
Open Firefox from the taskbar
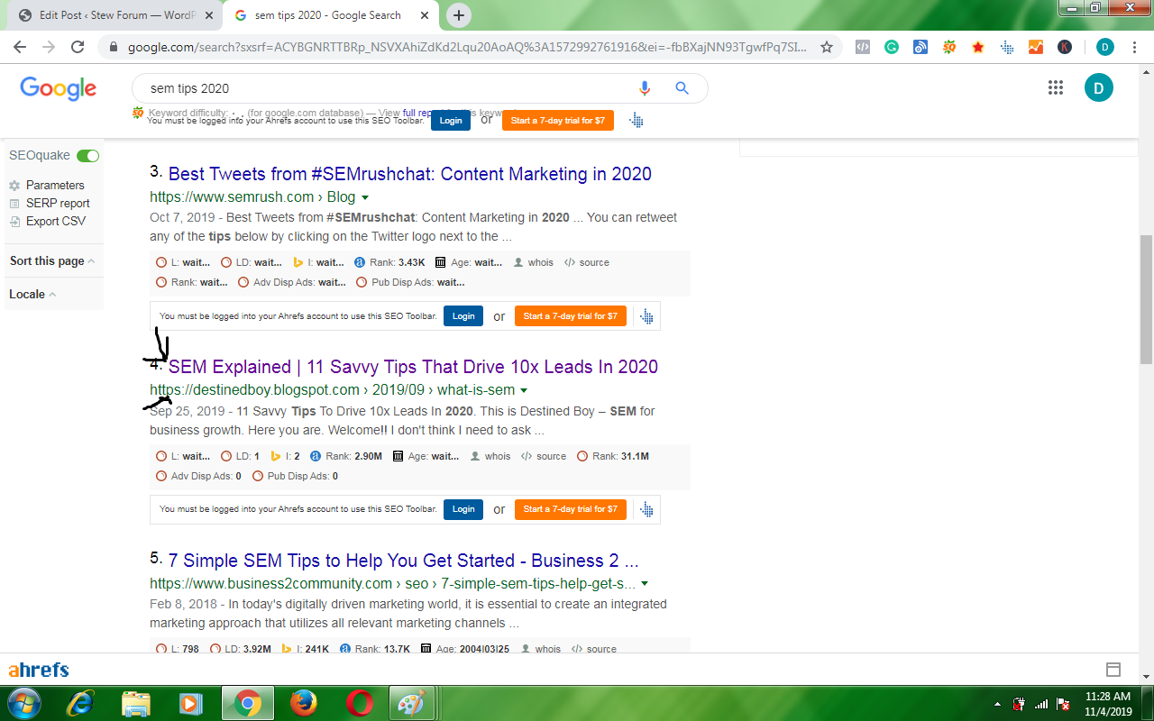pos(304,703)
